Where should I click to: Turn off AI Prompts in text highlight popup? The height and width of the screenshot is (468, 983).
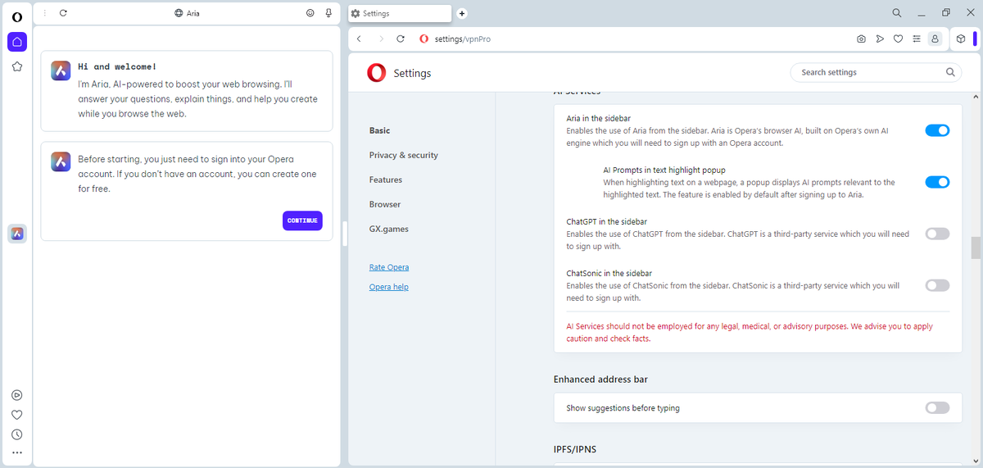[x=937, y=182]
